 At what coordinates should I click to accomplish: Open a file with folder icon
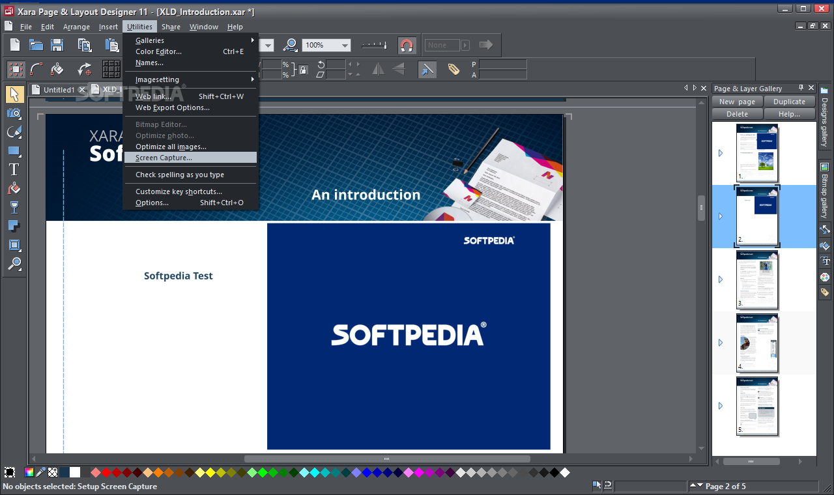click(36, 45)
